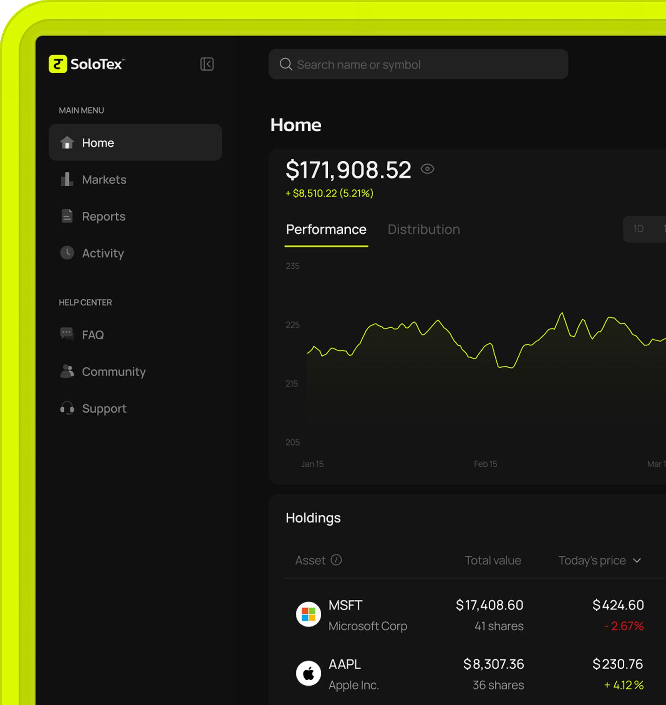Viewport: 666px width, 705px height.
Task: Select the Performance tab
Action: pos(326,230)
